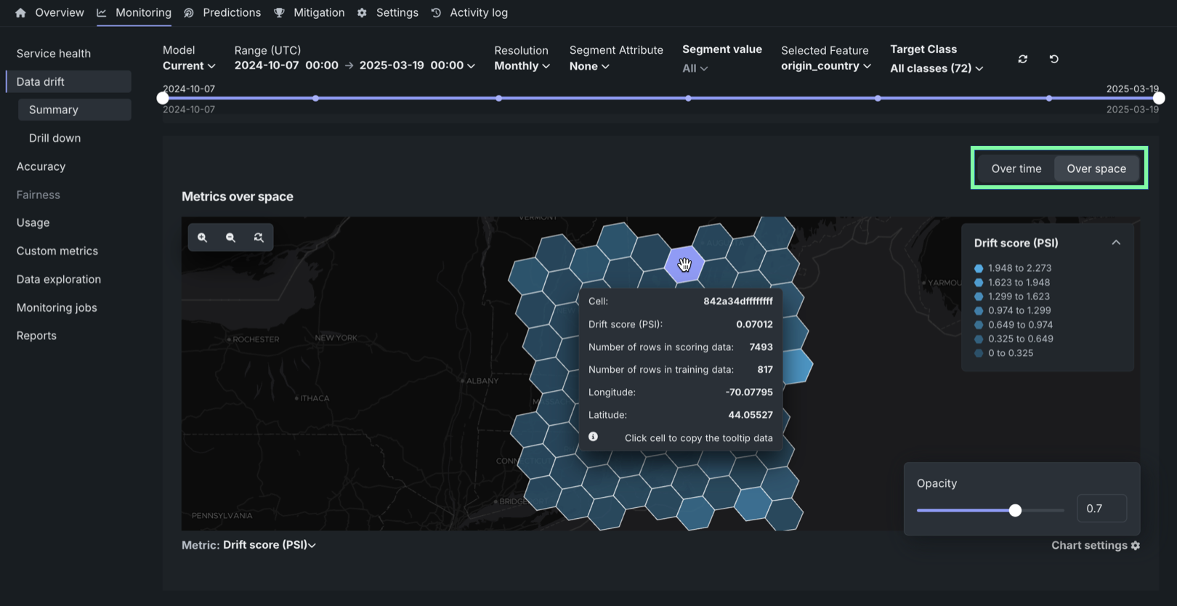The image size is (1177, 606).
Task: Click the reset filters undo icon
Action: [x=1053, y=59]
